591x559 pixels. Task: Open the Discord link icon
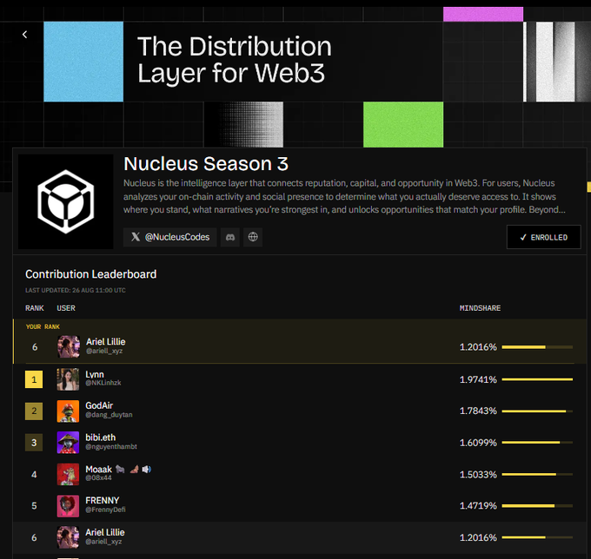230,237
